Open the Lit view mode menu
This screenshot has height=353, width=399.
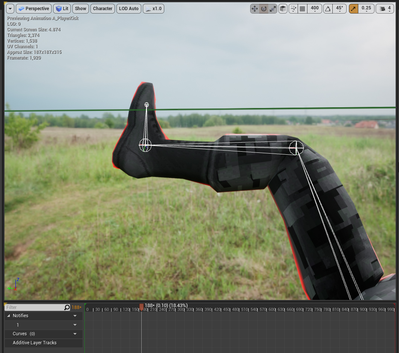coord(62,9)
